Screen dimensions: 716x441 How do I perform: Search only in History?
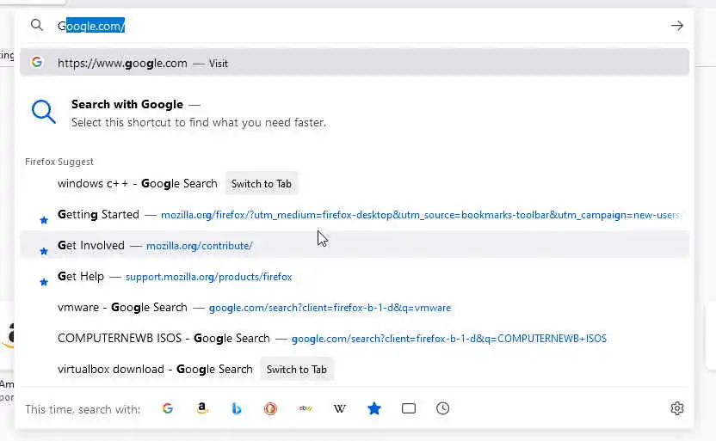443,409
